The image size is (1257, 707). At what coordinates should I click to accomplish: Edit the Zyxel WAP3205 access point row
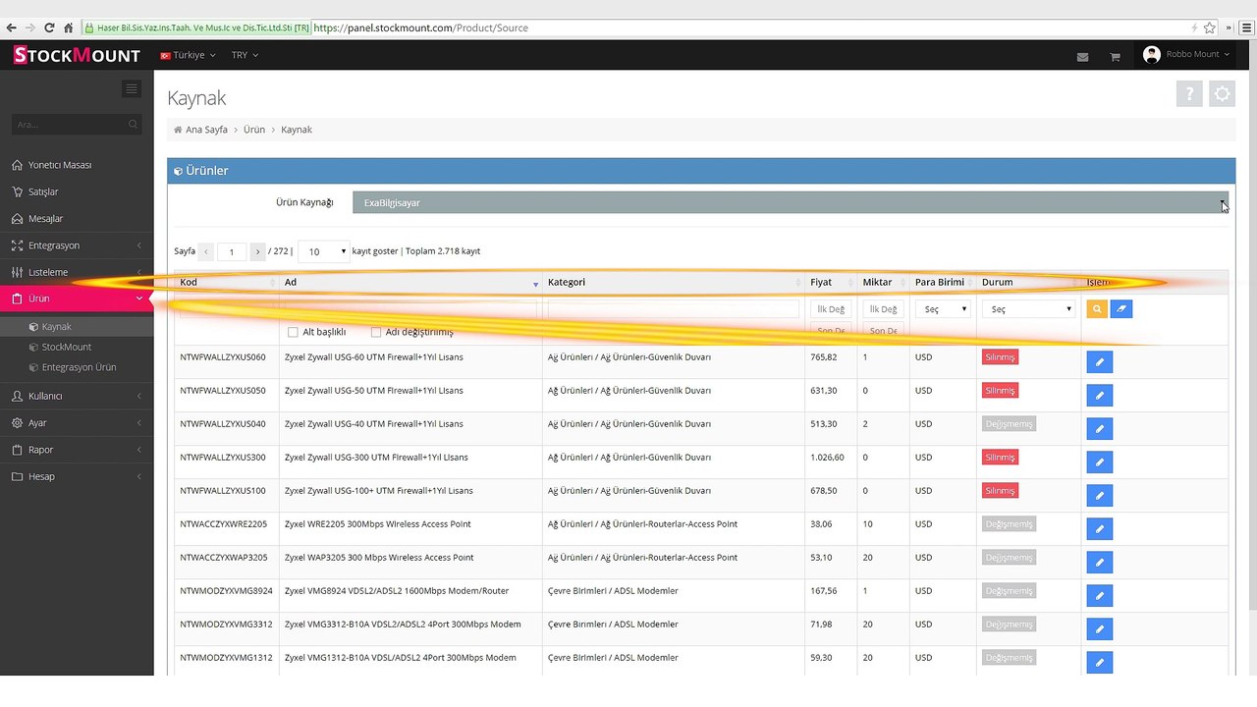coord(1100,564)
